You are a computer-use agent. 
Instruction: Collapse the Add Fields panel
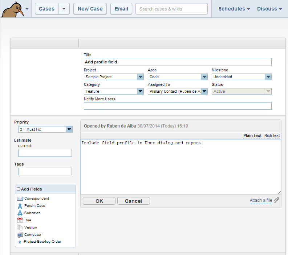tap(19, 189)
